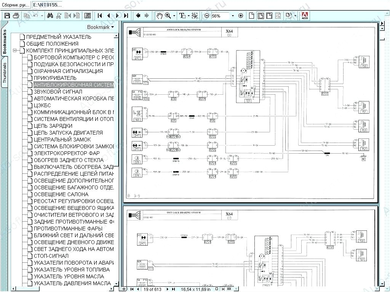Open the Bookmark options dropdown
Image resolution: width=390 pixels, height=292 pixels.
tap(101, 27)
